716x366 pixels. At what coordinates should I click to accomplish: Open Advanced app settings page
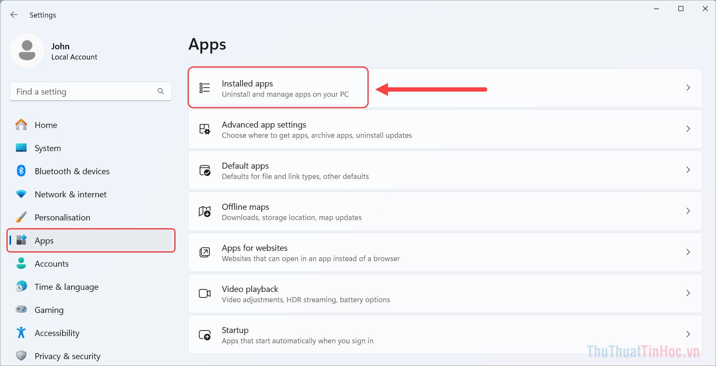(x=445, y=129)
